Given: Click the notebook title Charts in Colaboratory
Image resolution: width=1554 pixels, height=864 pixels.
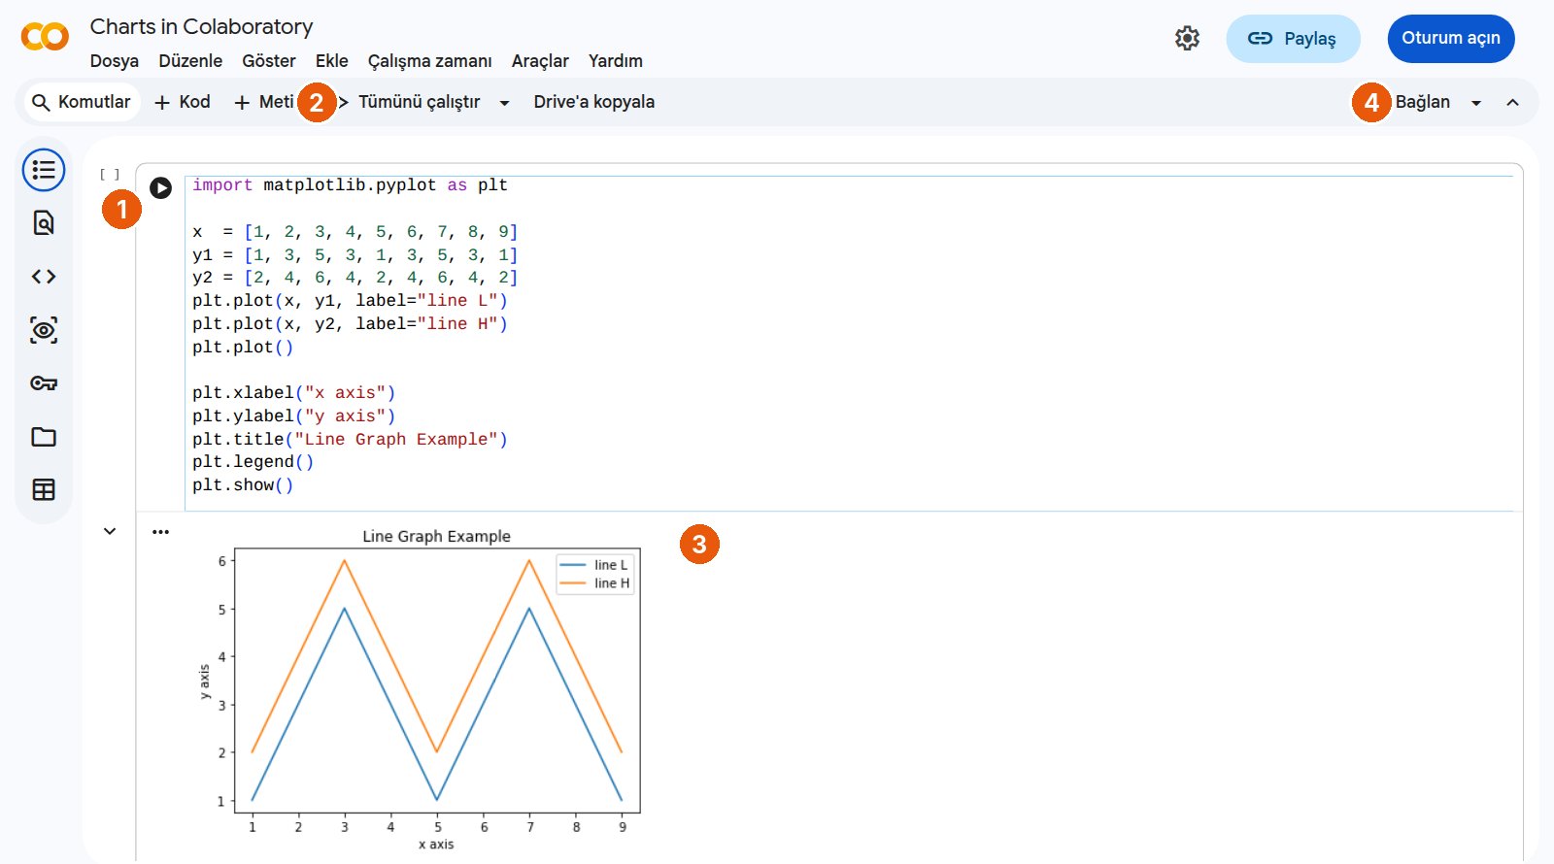Looking at the screenshot, I should click(202, 27).
